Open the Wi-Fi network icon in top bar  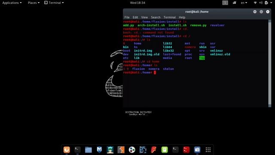click(255, 3)
